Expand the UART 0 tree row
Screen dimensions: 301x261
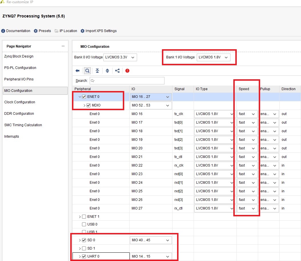[80, 257]
